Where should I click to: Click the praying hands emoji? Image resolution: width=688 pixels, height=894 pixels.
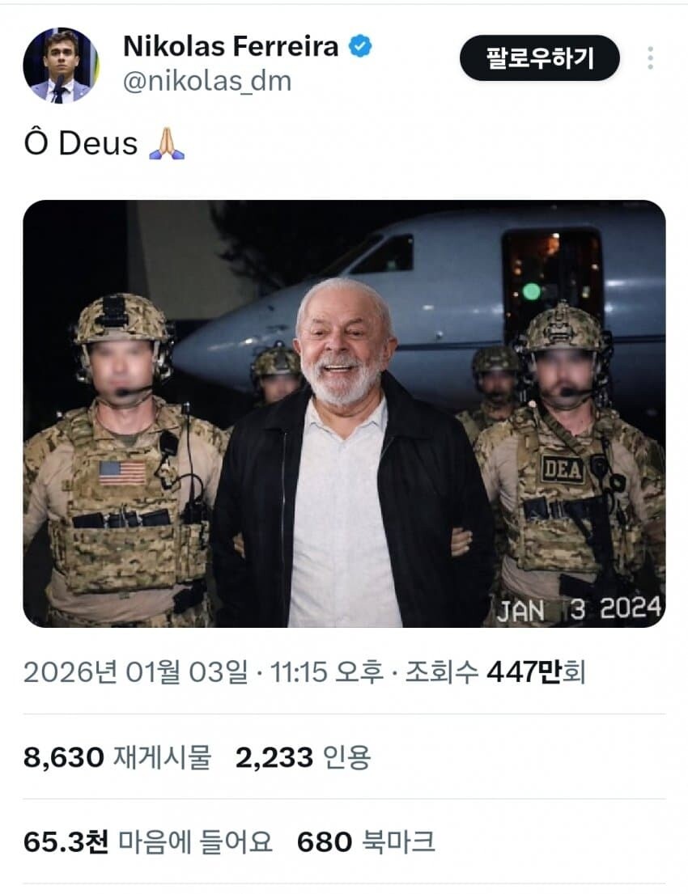(x=167, y=144)
